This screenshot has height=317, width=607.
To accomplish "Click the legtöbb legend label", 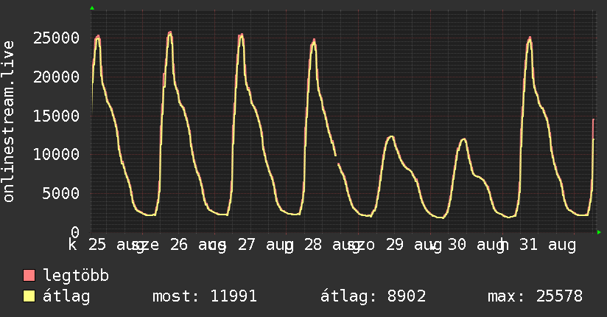I will [76, 276].
